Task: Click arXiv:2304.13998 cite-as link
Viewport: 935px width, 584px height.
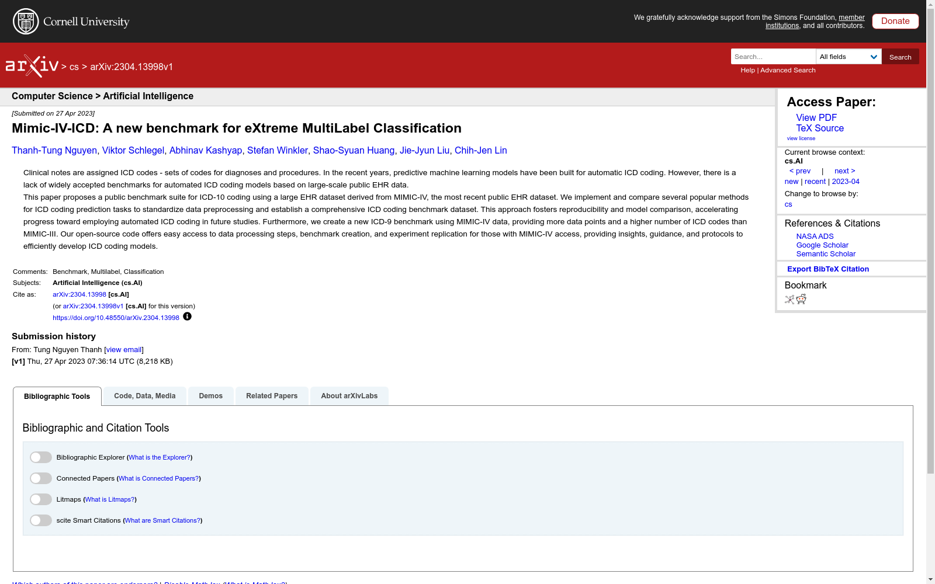Action: click(79, 295)
